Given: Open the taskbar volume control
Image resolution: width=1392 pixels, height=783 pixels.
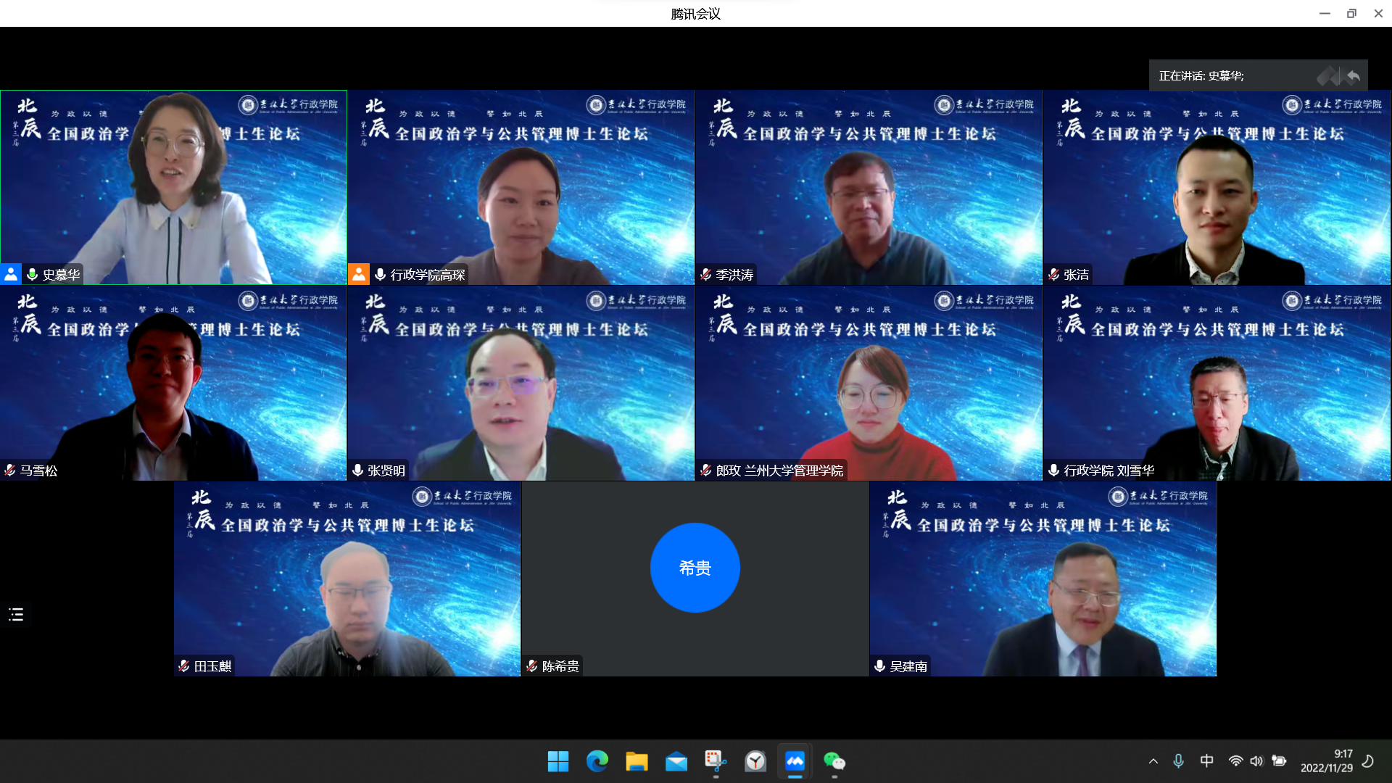Looking at the screenshot, I should coord(1256,761).
